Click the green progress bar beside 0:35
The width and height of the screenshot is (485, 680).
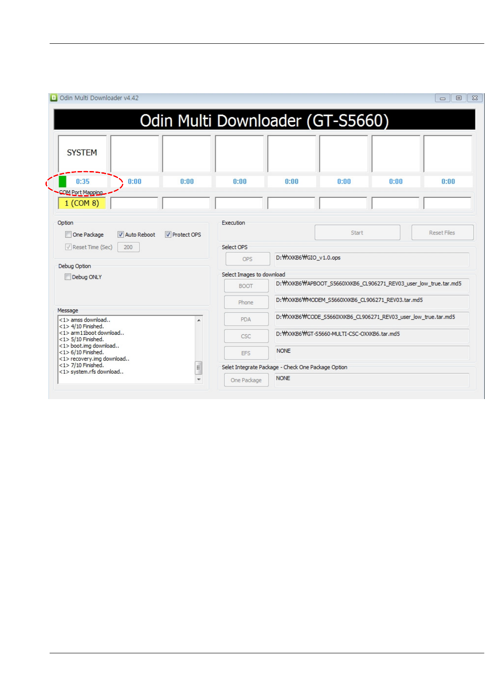point(63,181)
